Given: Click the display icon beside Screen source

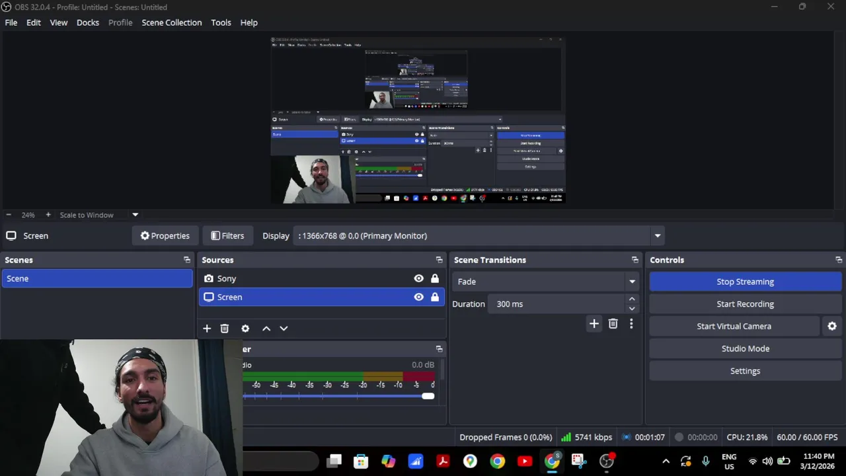Looking at the screenshot, I should coord(209,297).
